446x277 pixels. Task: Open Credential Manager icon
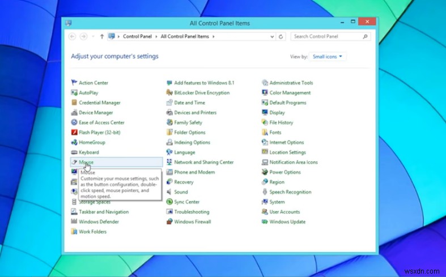pos(74,103)
